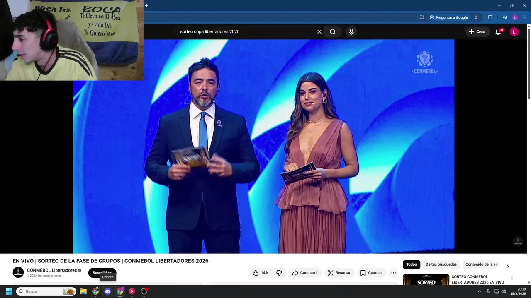Click the CONMEBOL Libertadores channel avatar
This screenshot has height=298, width=531.
click(18, 272)
